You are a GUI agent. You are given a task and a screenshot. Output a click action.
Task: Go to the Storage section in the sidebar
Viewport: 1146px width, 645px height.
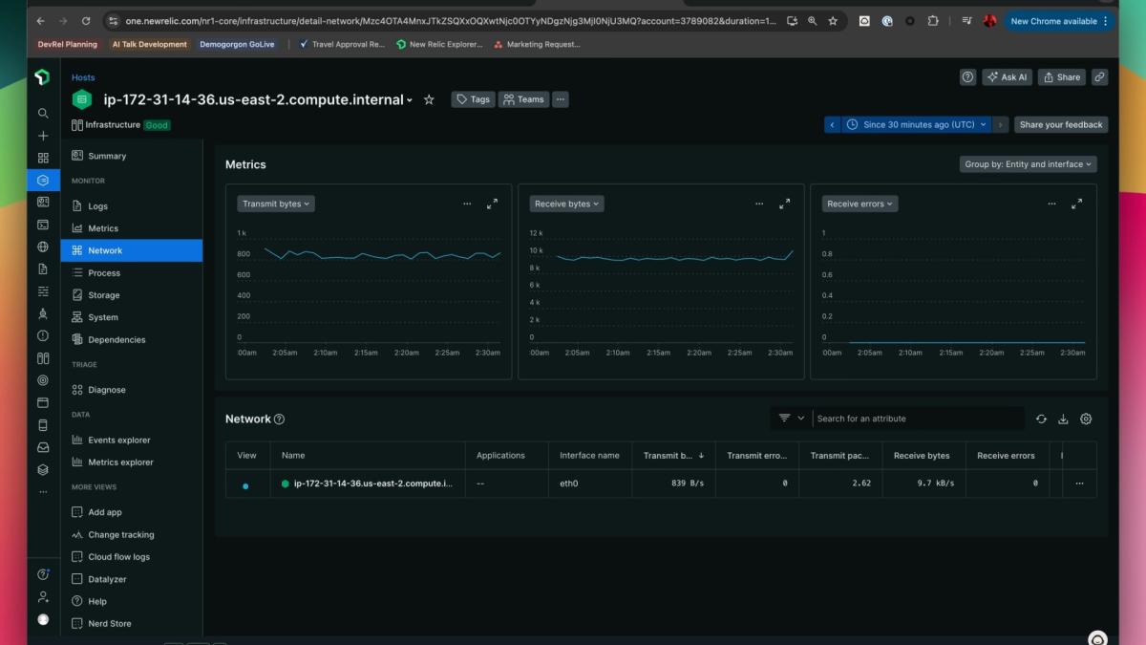(x=104, y=295)
